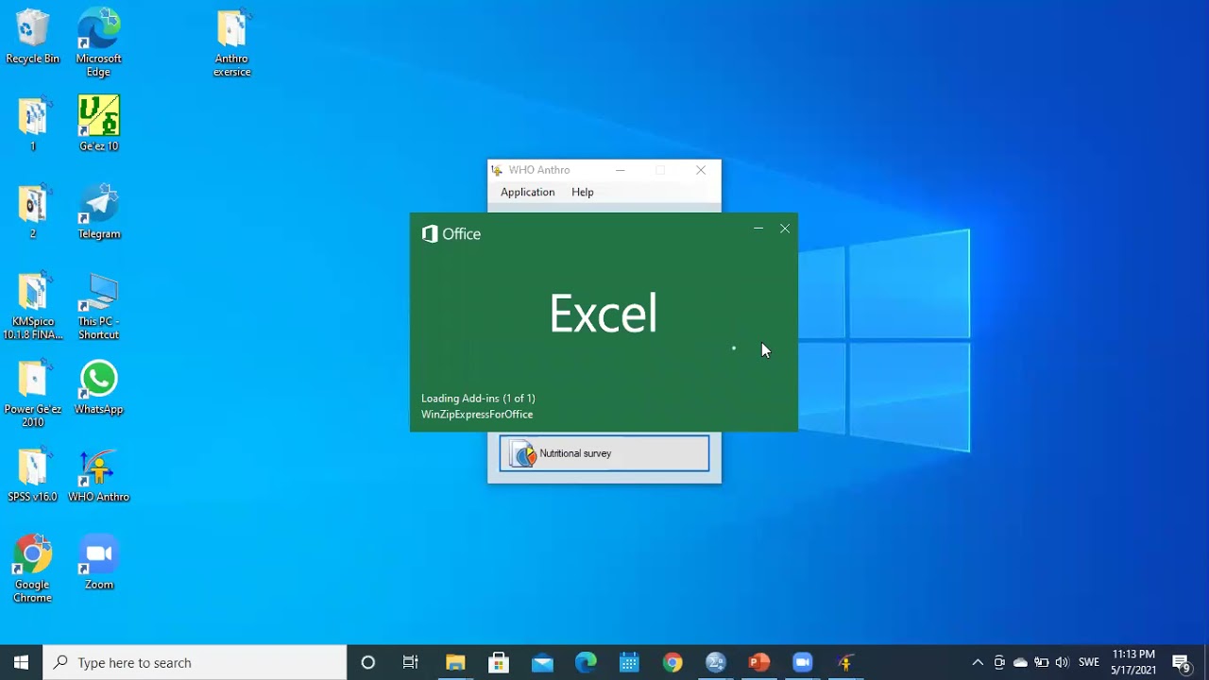
Task: Open File Explorer from the taskbar
Action: pyautogui.click(x=455, y=662)
